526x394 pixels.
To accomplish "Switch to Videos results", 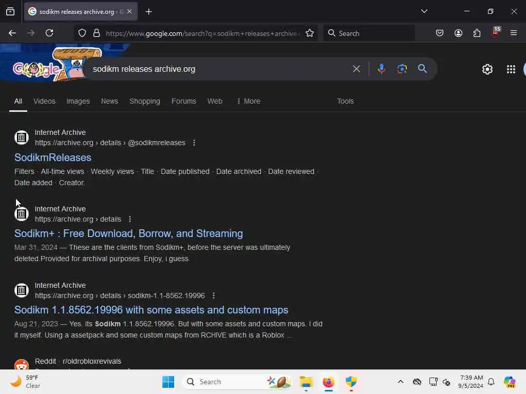I will [x=44, y=101].
